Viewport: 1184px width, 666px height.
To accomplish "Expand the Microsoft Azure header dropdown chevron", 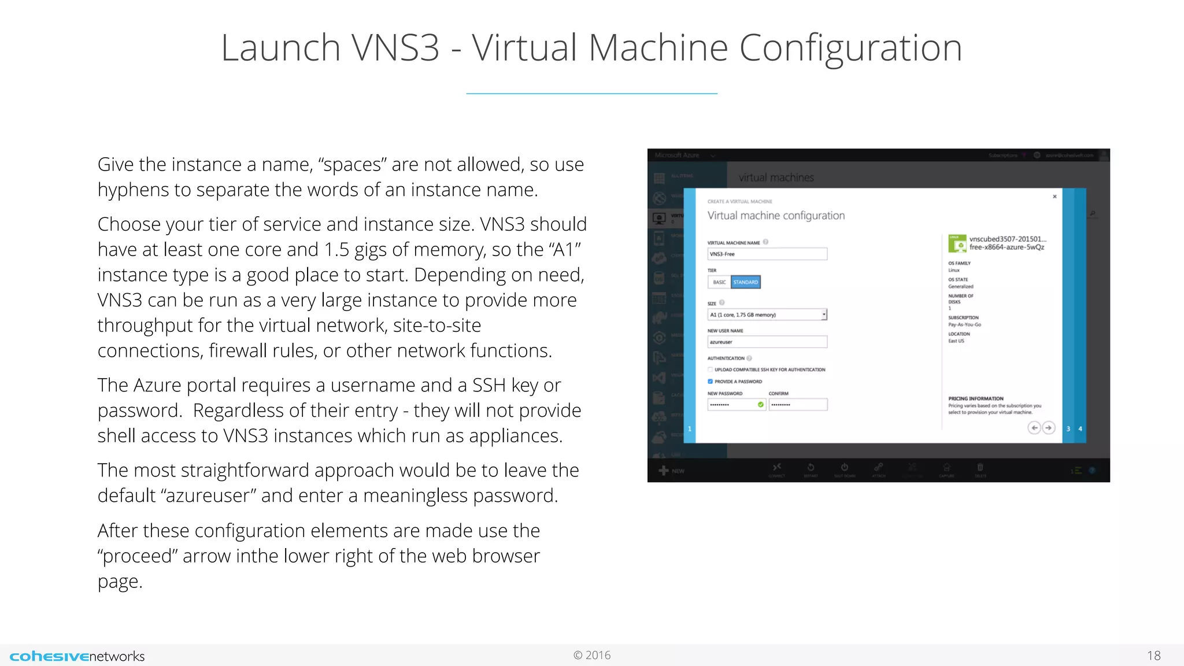I will (x=713, y=156).
